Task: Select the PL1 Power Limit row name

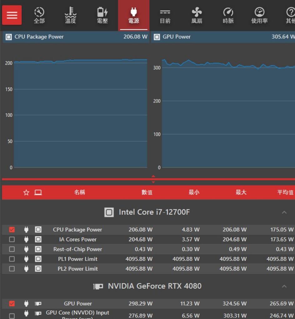Action: 78,259
